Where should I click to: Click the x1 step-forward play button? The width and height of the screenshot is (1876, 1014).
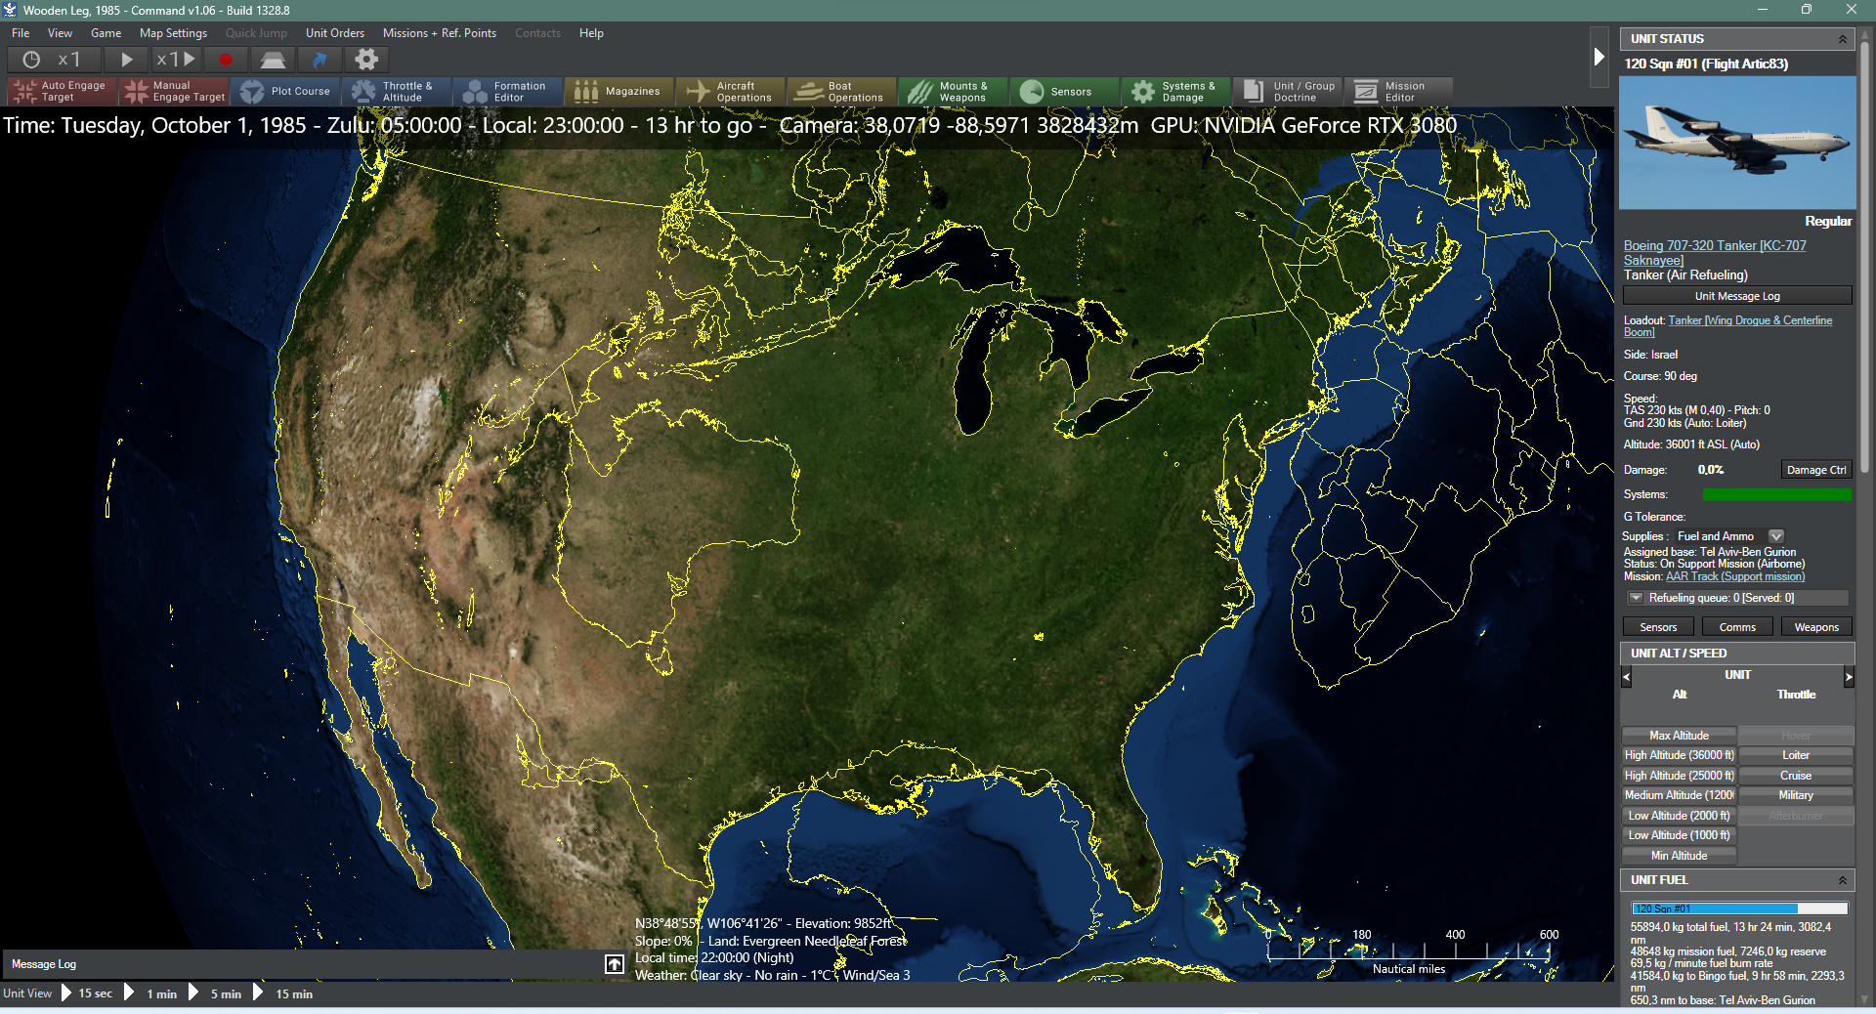click(176, 60)
